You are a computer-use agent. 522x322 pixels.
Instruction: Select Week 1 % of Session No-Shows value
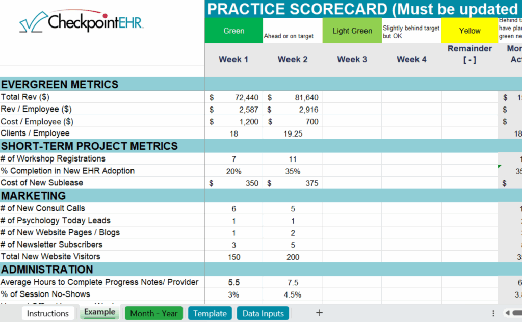(233, 294)
